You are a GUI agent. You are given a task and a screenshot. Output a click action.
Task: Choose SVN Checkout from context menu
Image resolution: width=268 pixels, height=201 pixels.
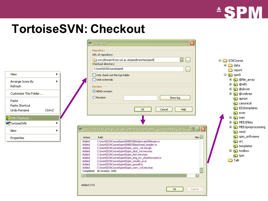point(32,118)
